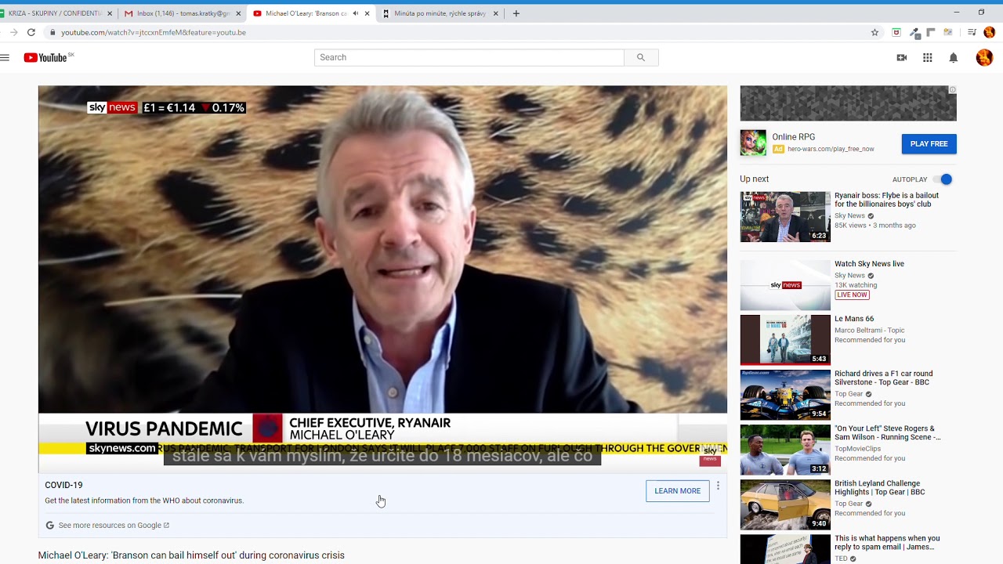Go forward in browser history
The width and height of the screenshot is (1003, 564).
13,32
